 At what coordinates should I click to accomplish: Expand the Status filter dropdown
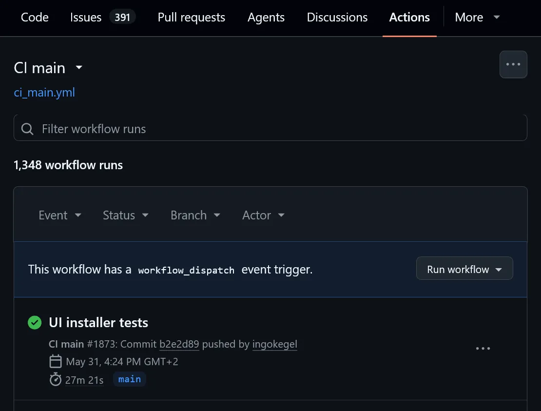(126, 215)
